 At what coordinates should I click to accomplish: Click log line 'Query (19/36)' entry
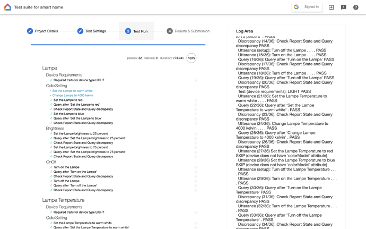[x=286, y=78]
